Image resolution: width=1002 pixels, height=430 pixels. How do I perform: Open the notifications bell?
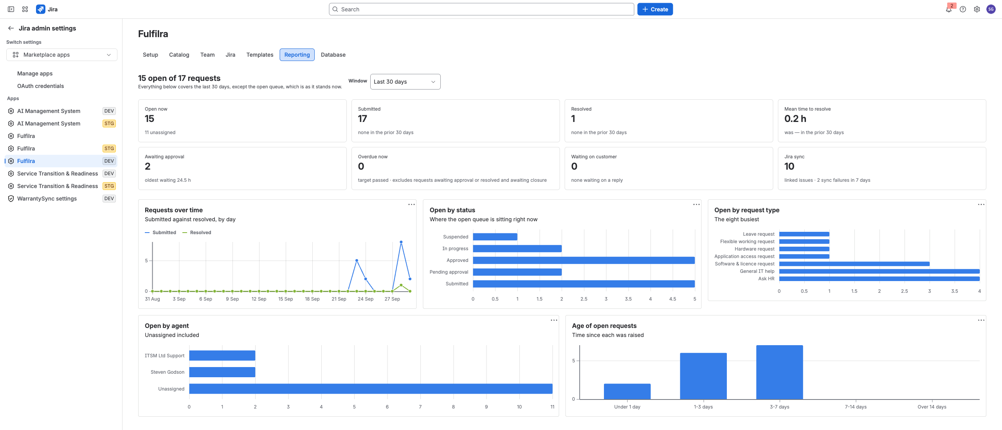click(x=949, y=9)
